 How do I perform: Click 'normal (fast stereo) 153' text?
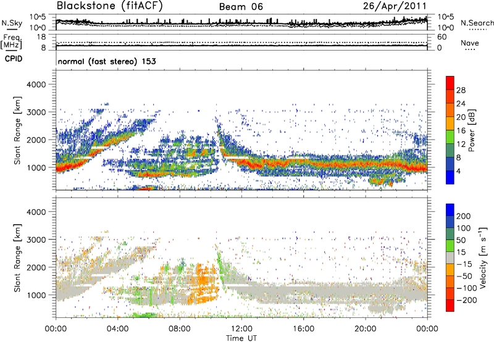(107, 61)
